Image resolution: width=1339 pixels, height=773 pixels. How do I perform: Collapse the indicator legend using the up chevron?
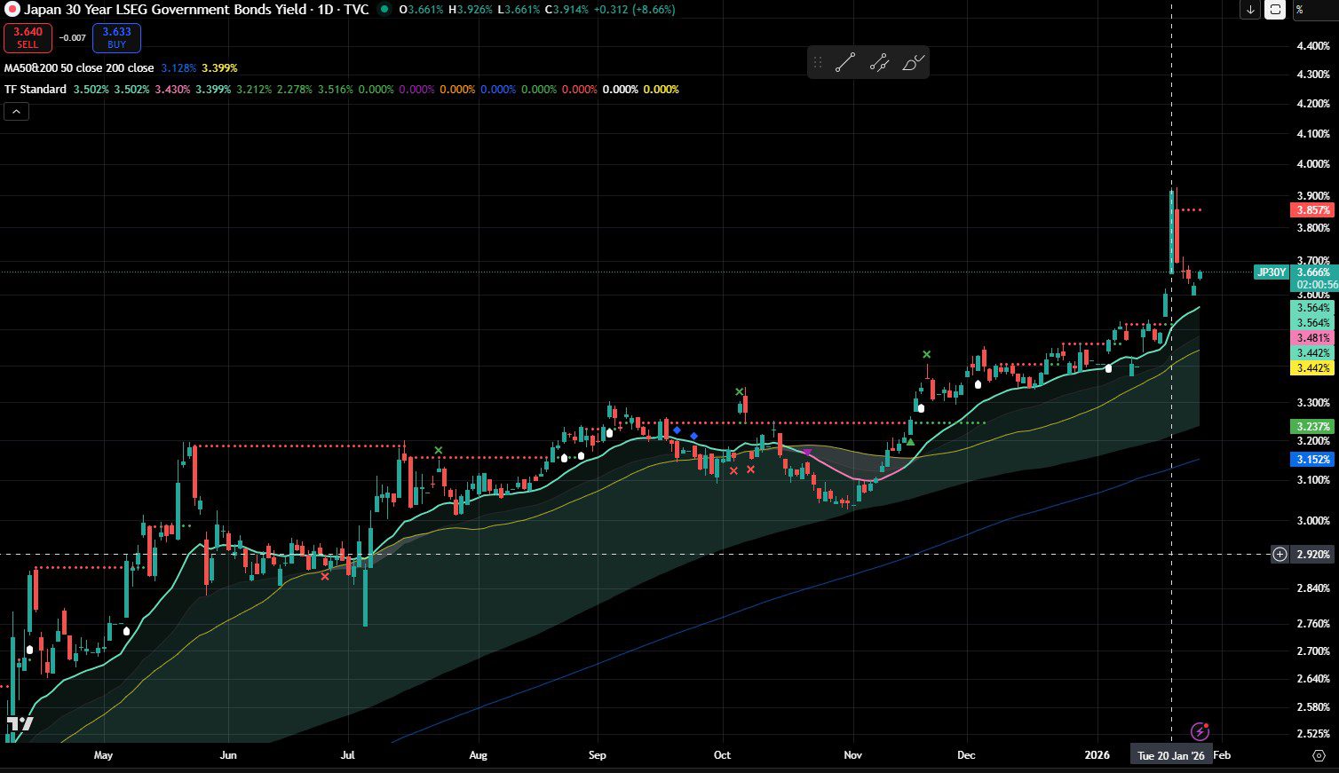[x=15, y=111]
